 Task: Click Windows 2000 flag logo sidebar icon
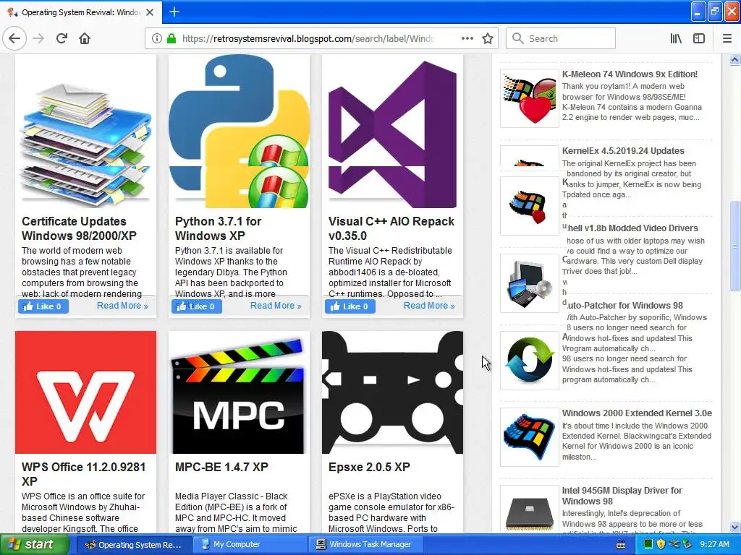(529, 437)
